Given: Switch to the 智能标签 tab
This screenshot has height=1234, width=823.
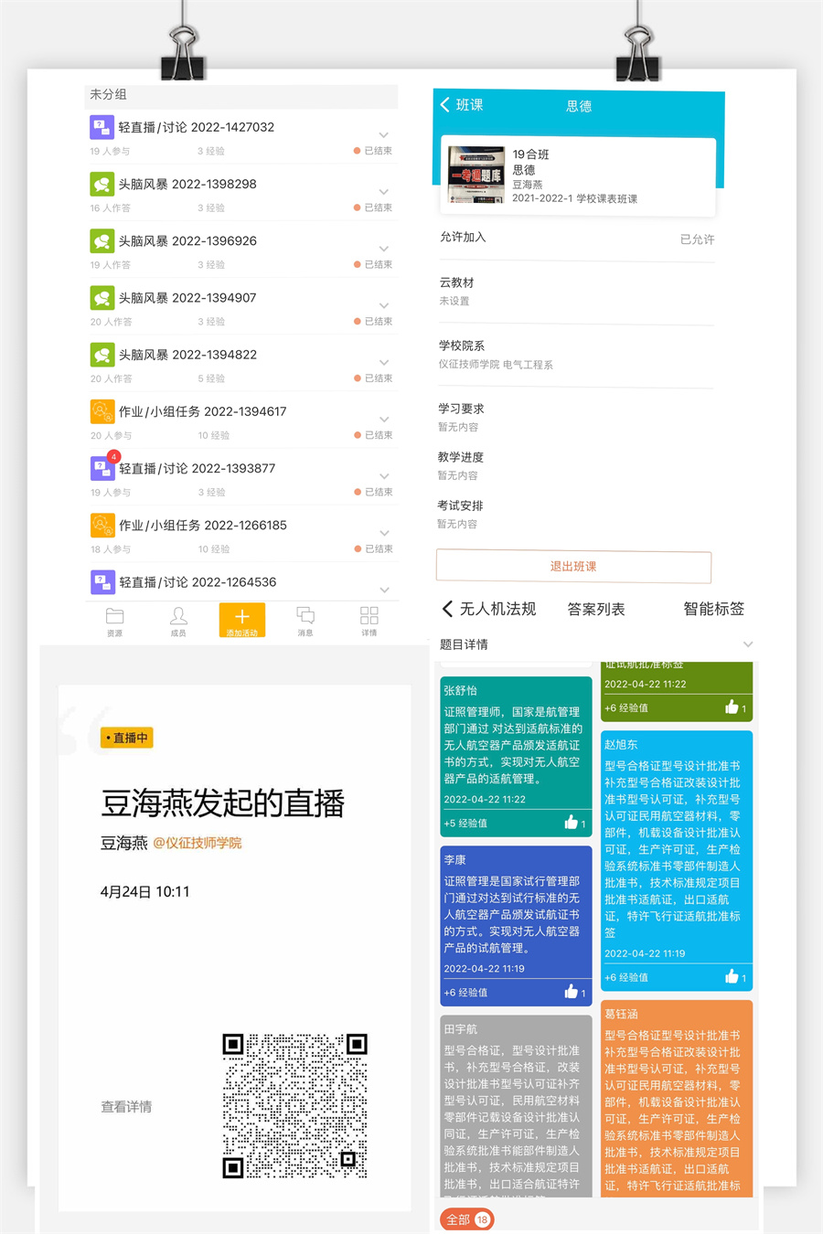Looking at the screenshot, I should pos(713,609).
